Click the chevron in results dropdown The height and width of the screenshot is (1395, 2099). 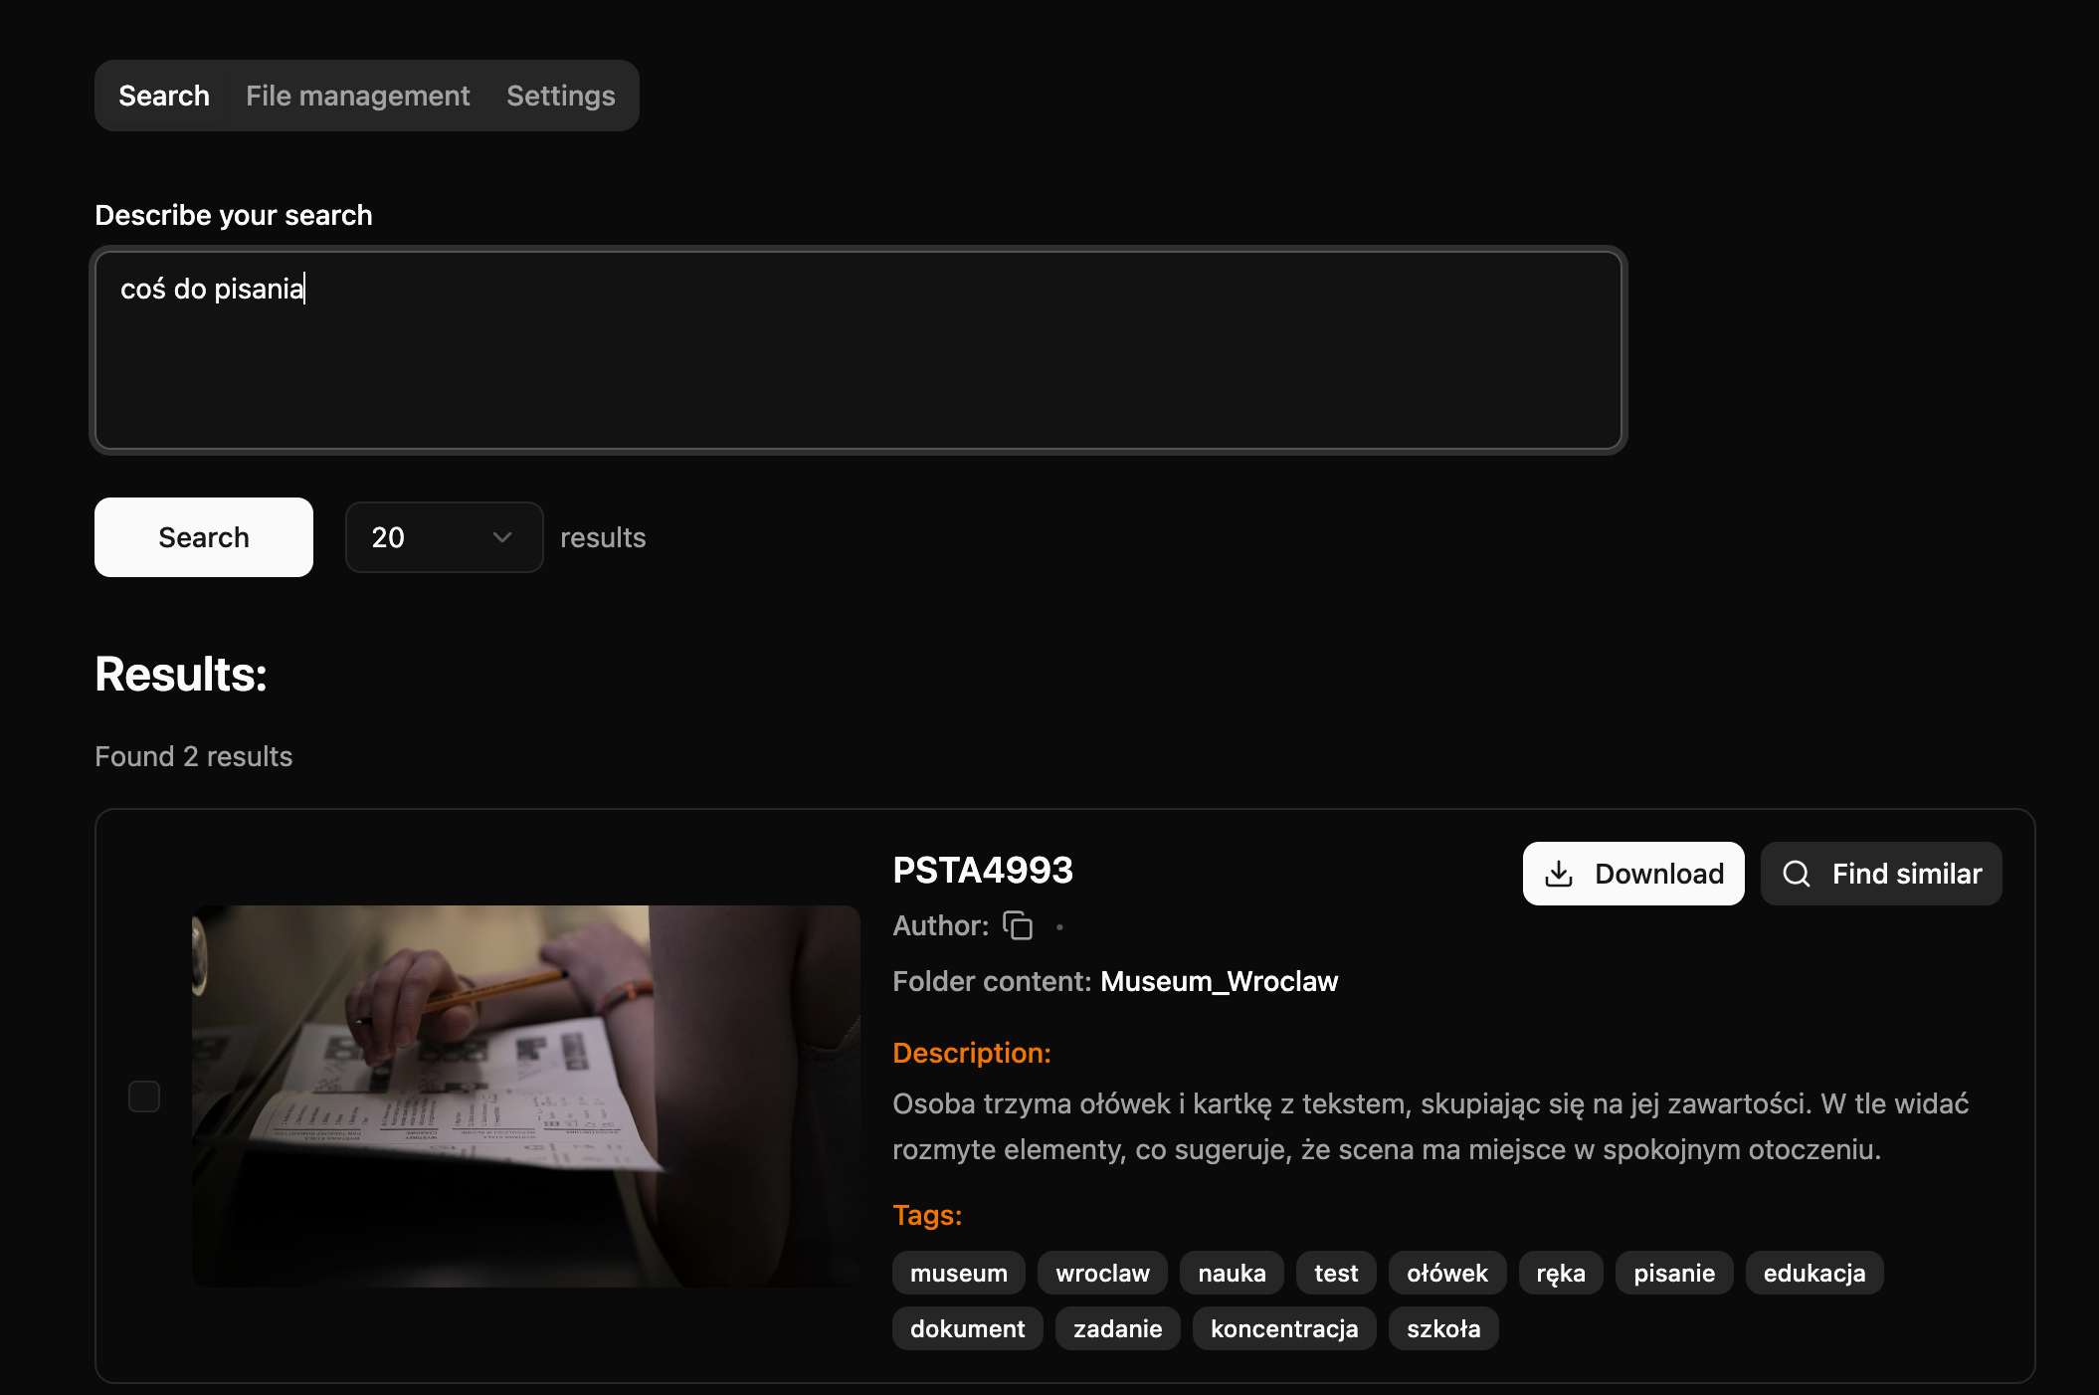502,537
